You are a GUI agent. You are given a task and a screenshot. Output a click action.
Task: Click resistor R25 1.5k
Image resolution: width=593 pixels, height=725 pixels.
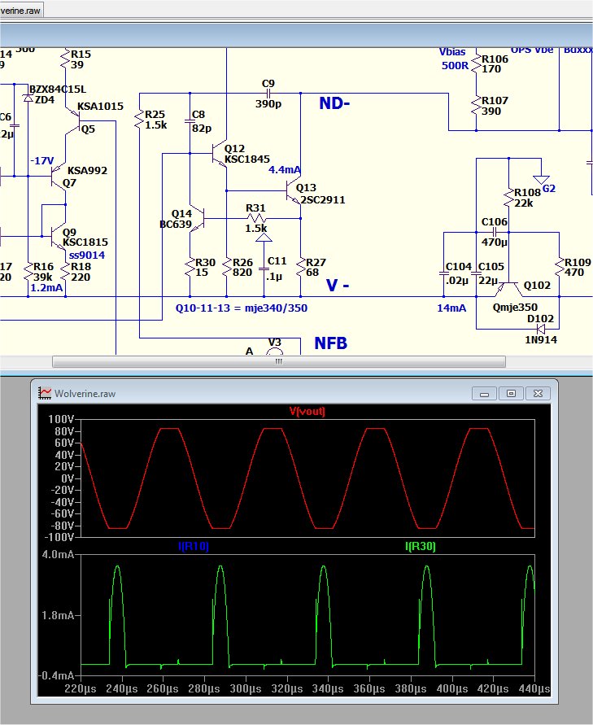pyautogui.click(x=139, y=120)
